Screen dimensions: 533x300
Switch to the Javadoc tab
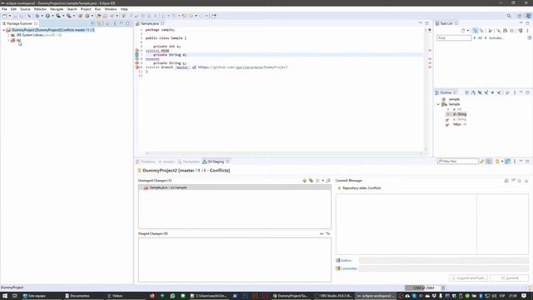(167, 162)
